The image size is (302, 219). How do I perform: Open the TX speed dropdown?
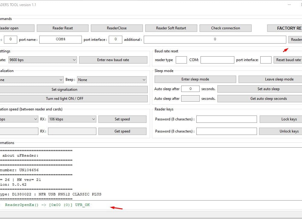pyautogui.click(x=19, y=119)
